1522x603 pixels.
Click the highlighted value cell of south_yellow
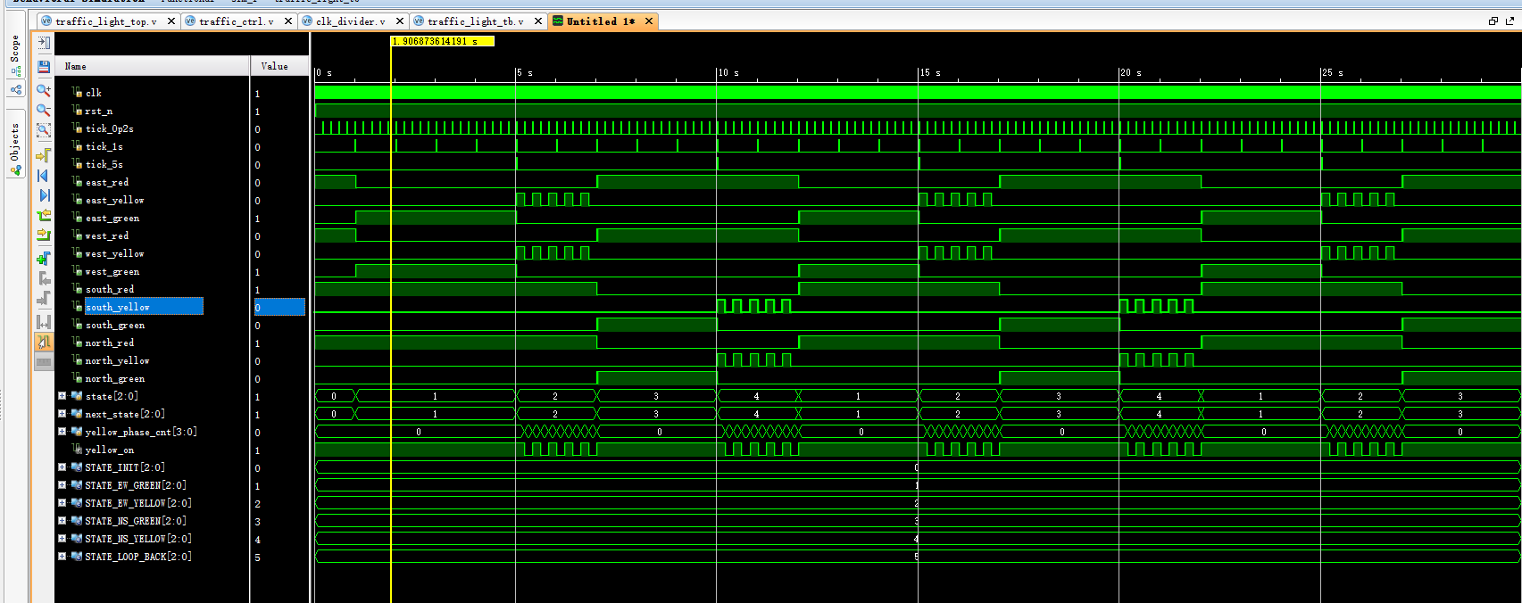(x=279, y=307)
